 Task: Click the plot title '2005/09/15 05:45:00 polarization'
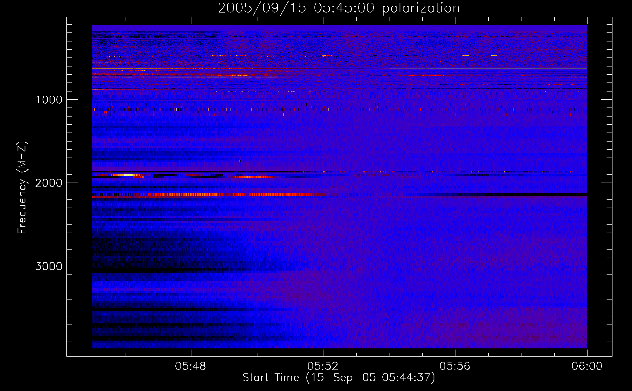339,8
